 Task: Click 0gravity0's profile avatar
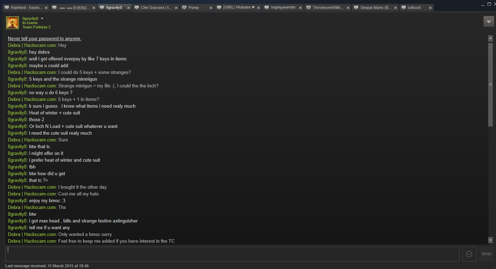point(12,23)
